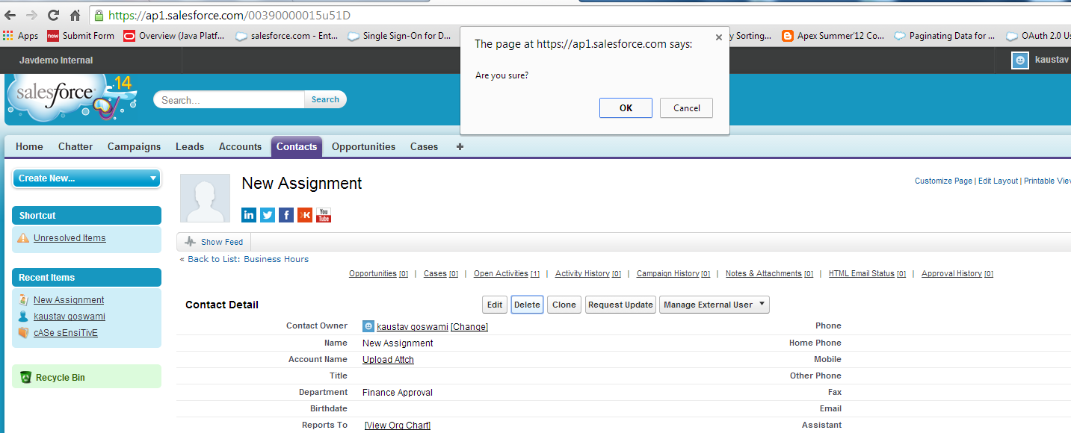Confirm deletion with OK button
Viewport: 1071px width, 433px height.
[x=626, y=108]
